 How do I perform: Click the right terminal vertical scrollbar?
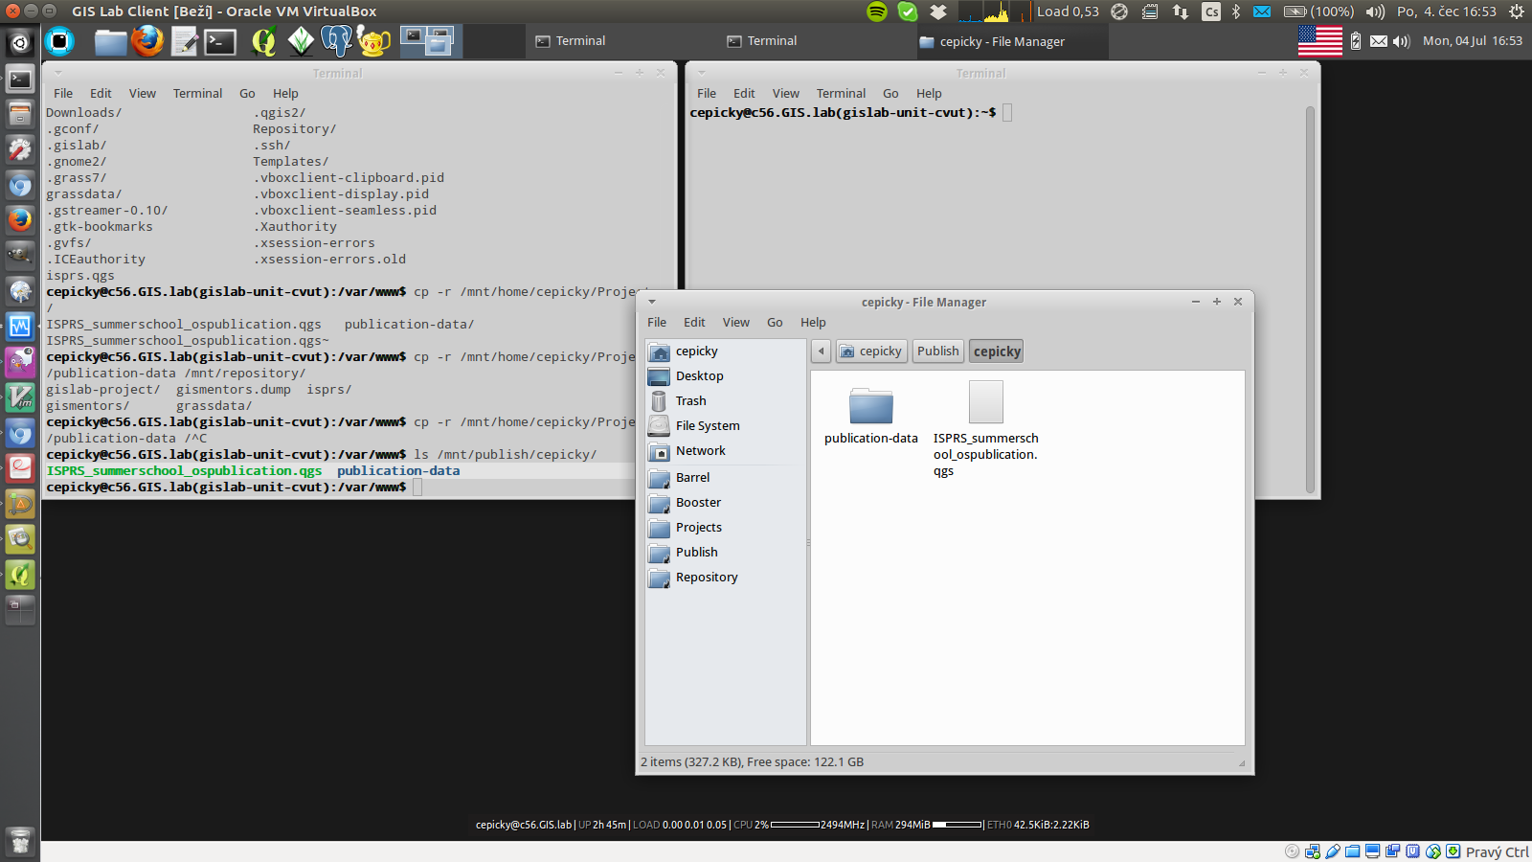click(1310, 300)
